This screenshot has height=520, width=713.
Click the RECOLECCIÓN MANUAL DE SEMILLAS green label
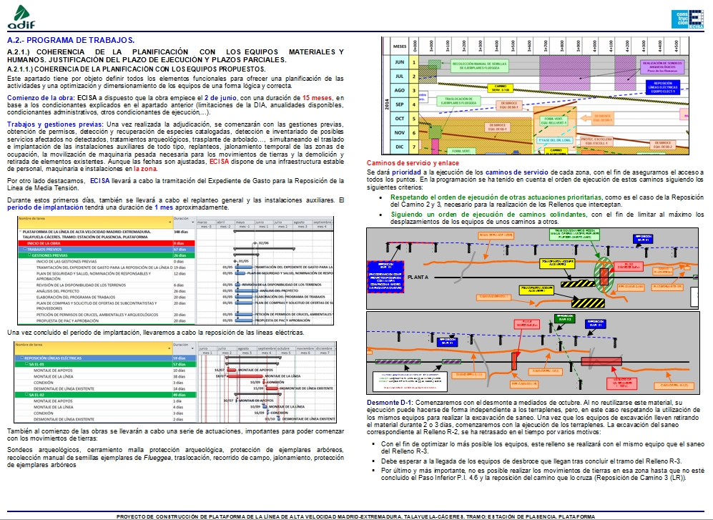(479, 66)
